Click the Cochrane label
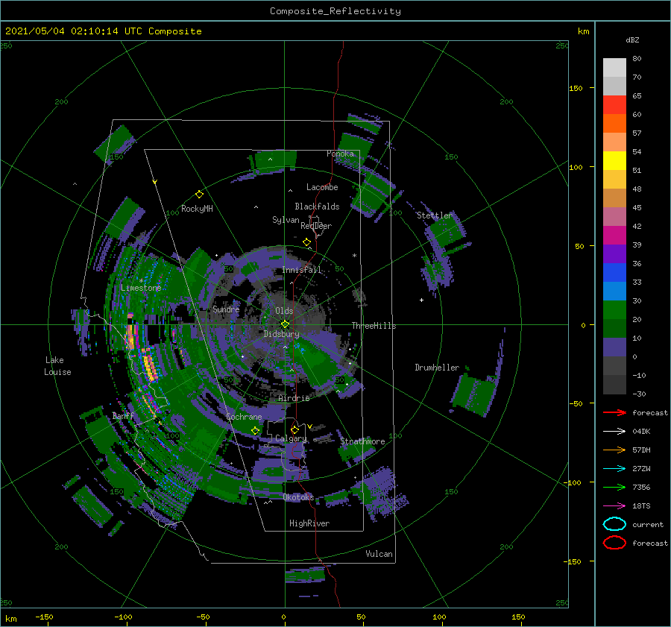The width and height of the screenshot is (671, 627). [244, 417]
